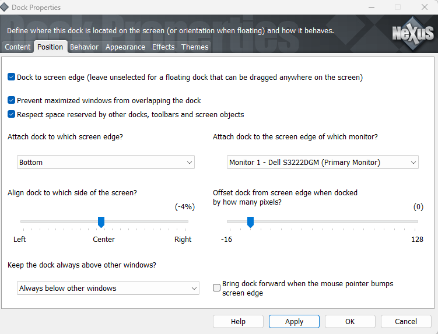The width and height of the screenshot is (438, 334).
Task: Toggle Respect space reserved by other docks
Action: click(12, 114)
